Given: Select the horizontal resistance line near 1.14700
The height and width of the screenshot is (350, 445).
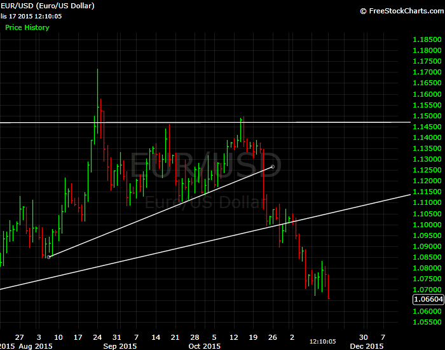Looking at the screenshot, I should [x=205, y=122].
